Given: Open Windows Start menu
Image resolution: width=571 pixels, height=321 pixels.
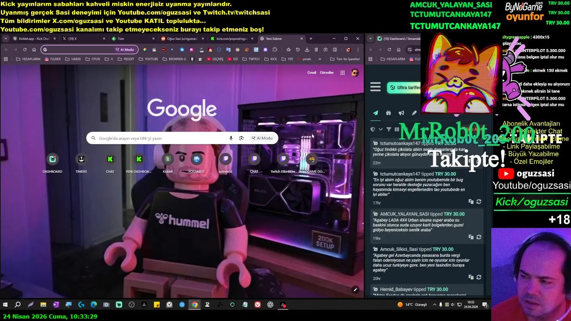Looking at the screenshot, I should [x=5, y=305].
